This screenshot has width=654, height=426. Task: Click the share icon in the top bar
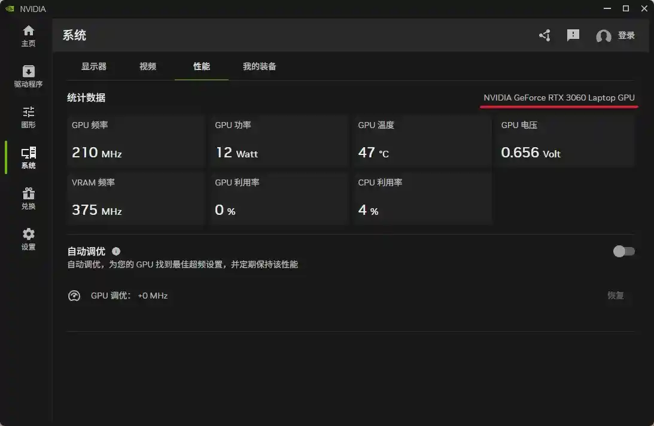(x=544, y=36)
